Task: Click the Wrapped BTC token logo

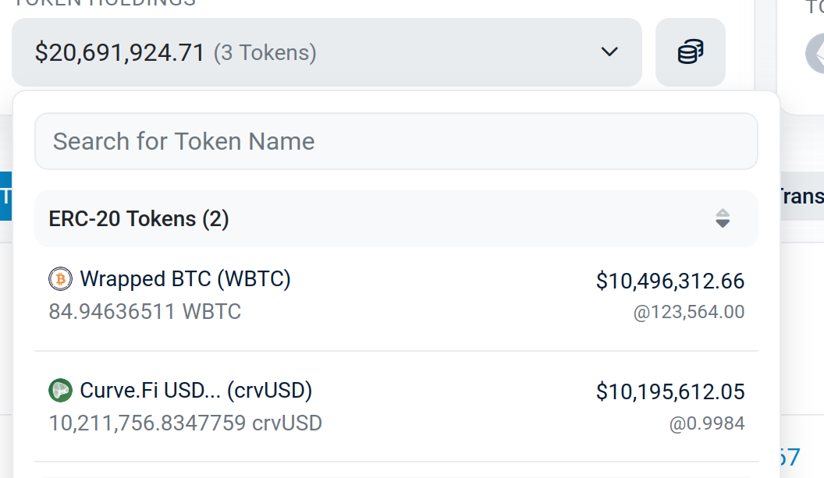Action: (60, 278)
